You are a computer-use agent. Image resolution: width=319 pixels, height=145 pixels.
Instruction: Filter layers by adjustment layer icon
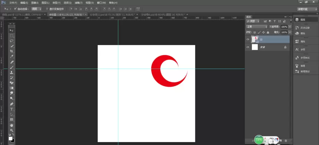coord(270,21)
